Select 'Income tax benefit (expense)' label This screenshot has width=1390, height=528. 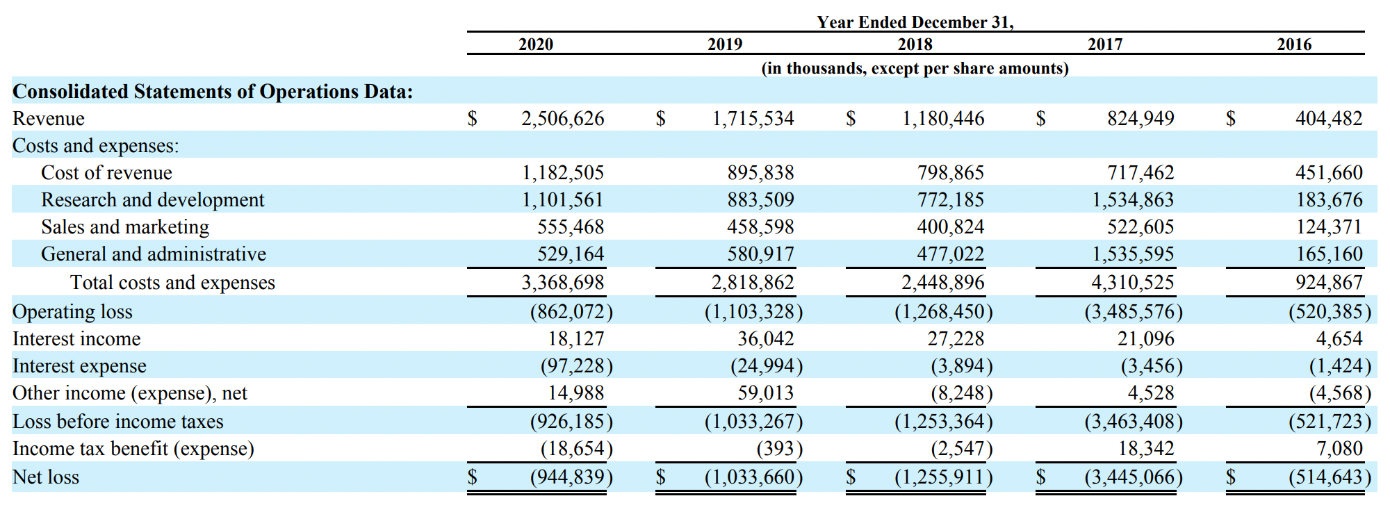[x=133, y=449]
